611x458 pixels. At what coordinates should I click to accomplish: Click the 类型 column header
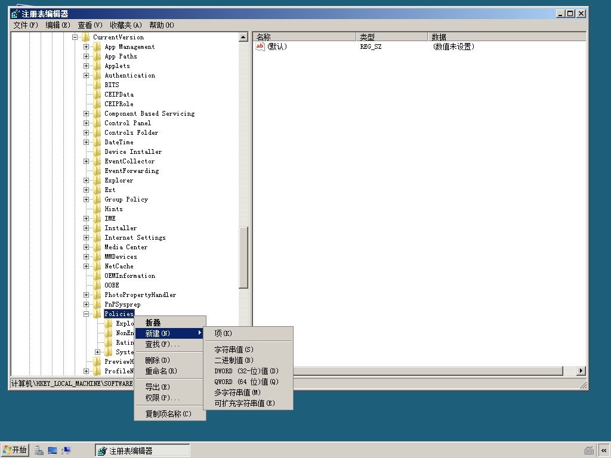(391, 37)
